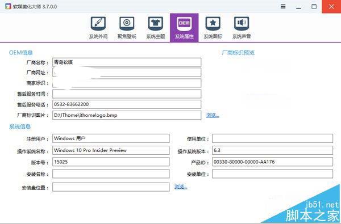This screenshot has width=341, height=224.
Task: Click the 商家标识 input field
Action: 127,83
